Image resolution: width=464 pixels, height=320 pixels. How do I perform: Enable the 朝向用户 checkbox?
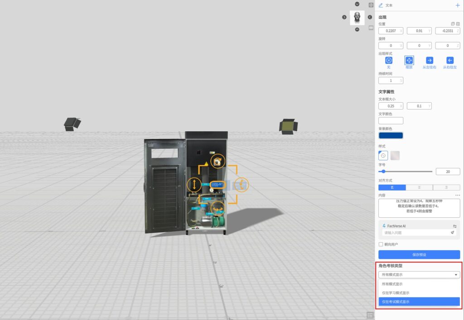coord(381,244)
